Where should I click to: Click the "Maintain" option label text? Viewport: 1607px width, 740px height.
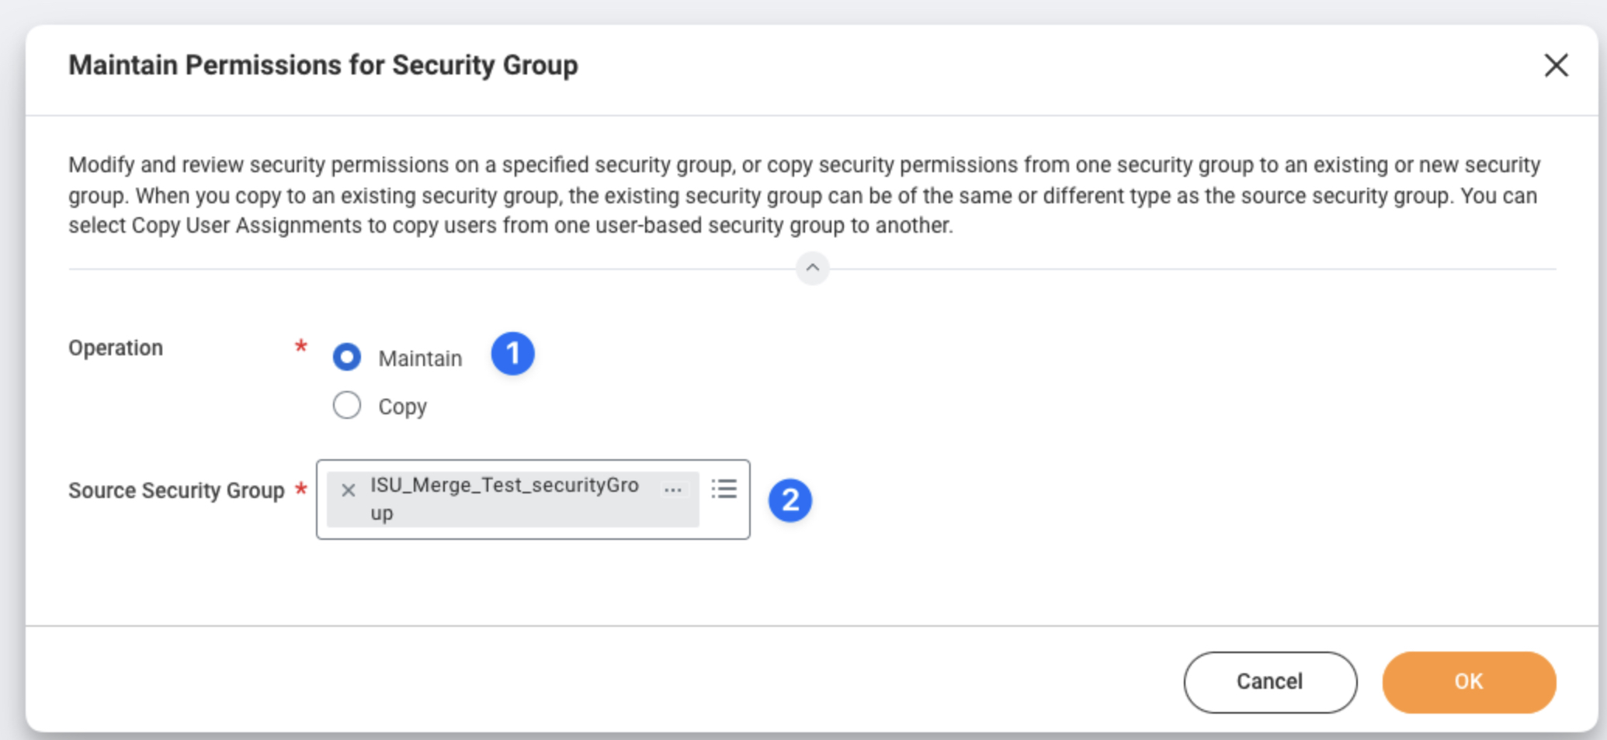point(420,358)
